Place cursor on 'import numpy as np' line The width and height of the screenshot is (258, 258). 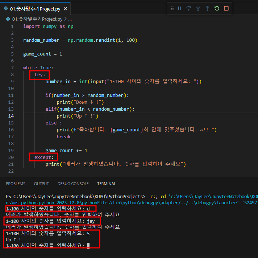(x=48, y=26)
